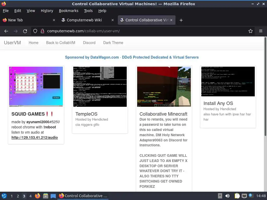Open the View menu
This screenshot has height=200, width=267.
click(31, 11)
